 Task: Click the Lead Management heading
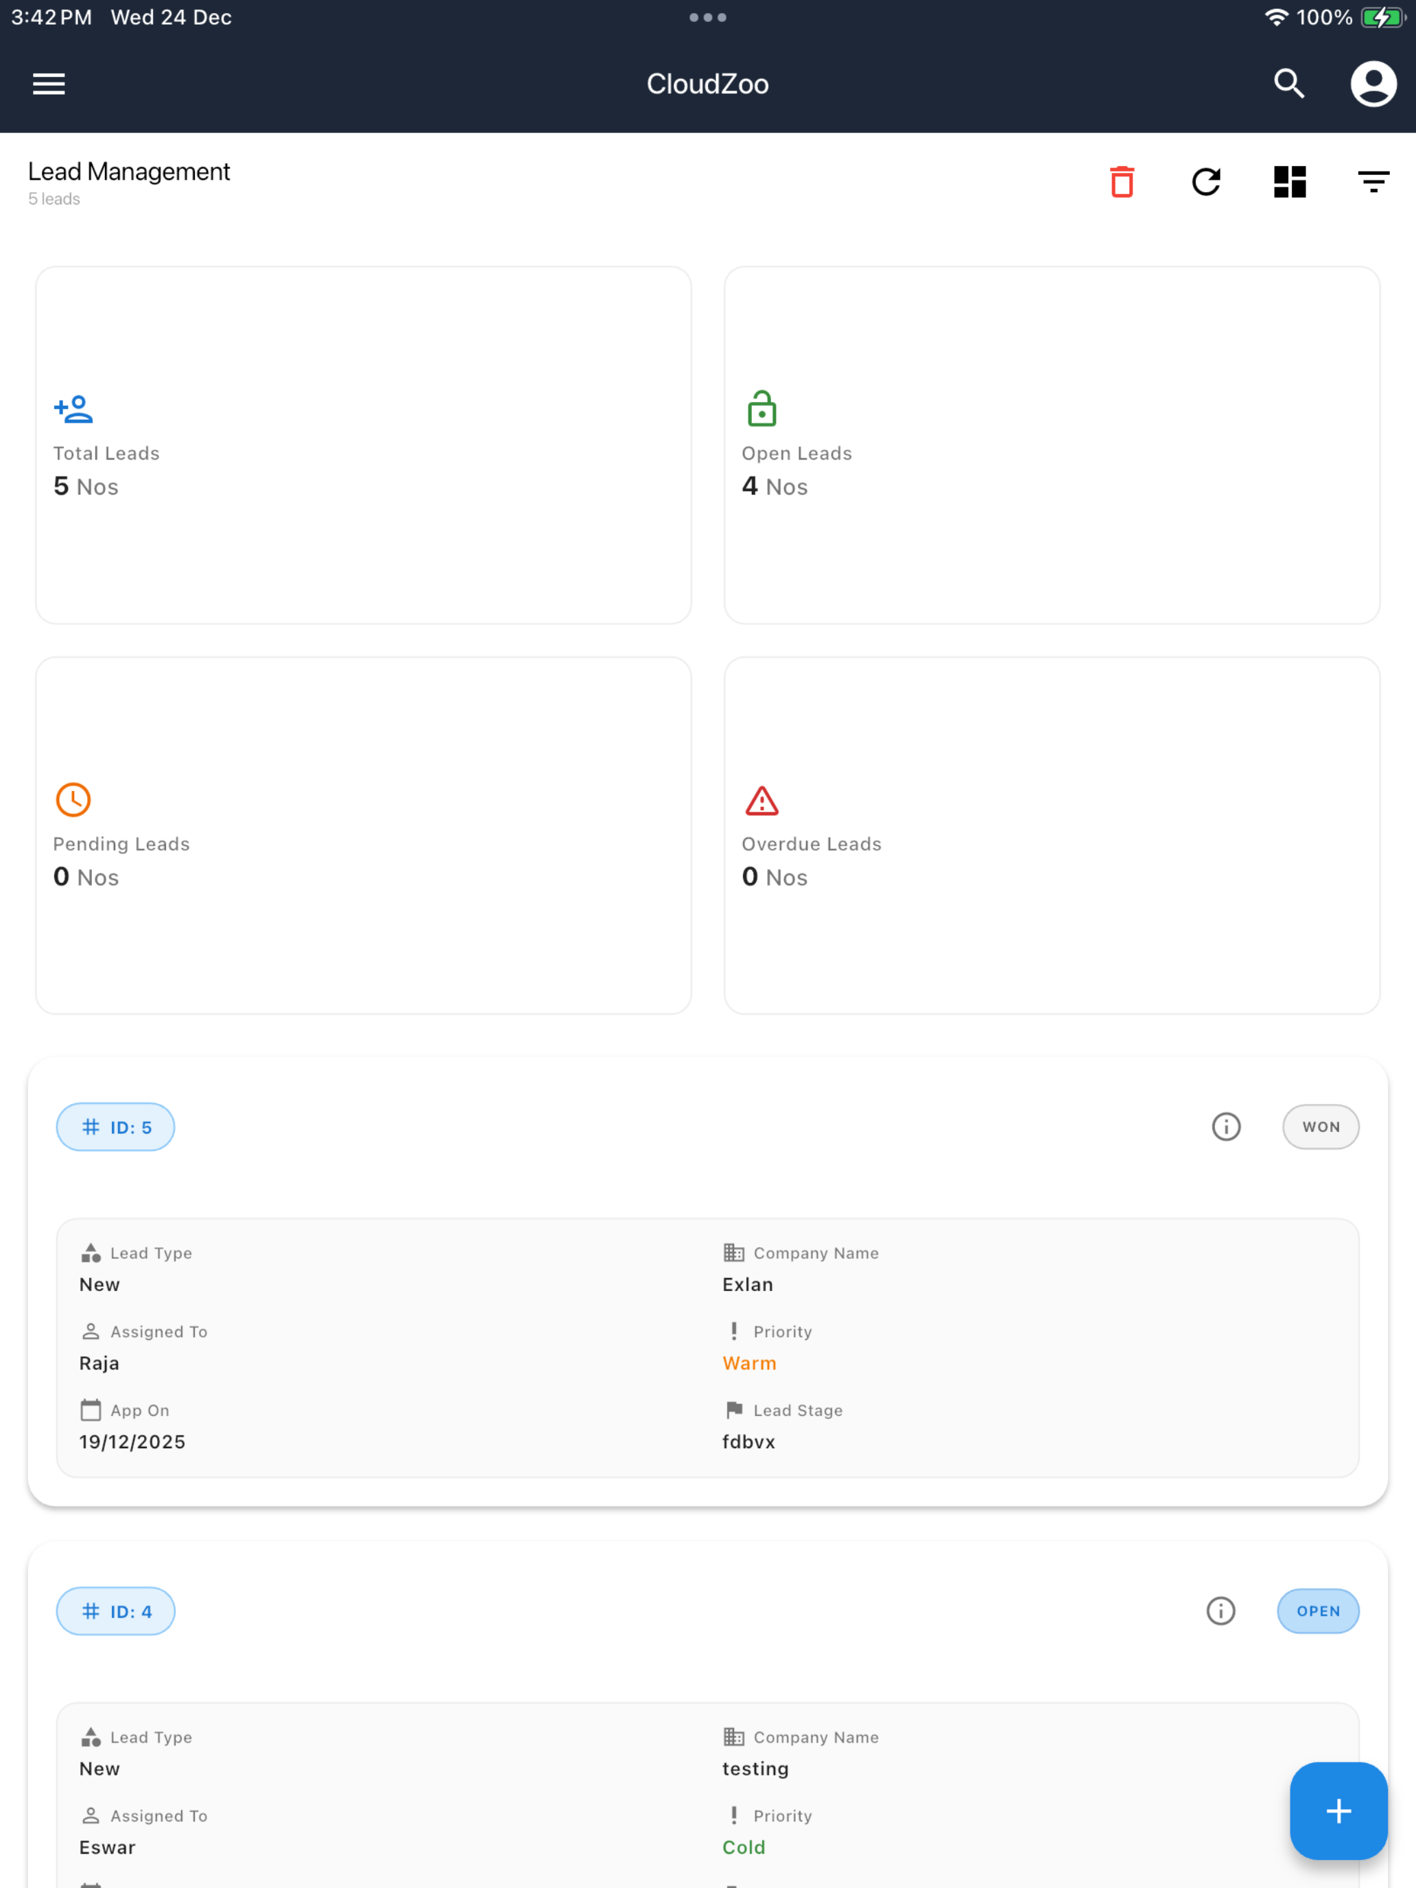(x=129, y=172)
